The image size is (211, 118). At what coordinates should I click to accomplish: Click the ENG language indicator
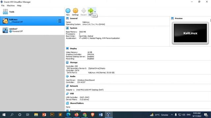point(189,115)
